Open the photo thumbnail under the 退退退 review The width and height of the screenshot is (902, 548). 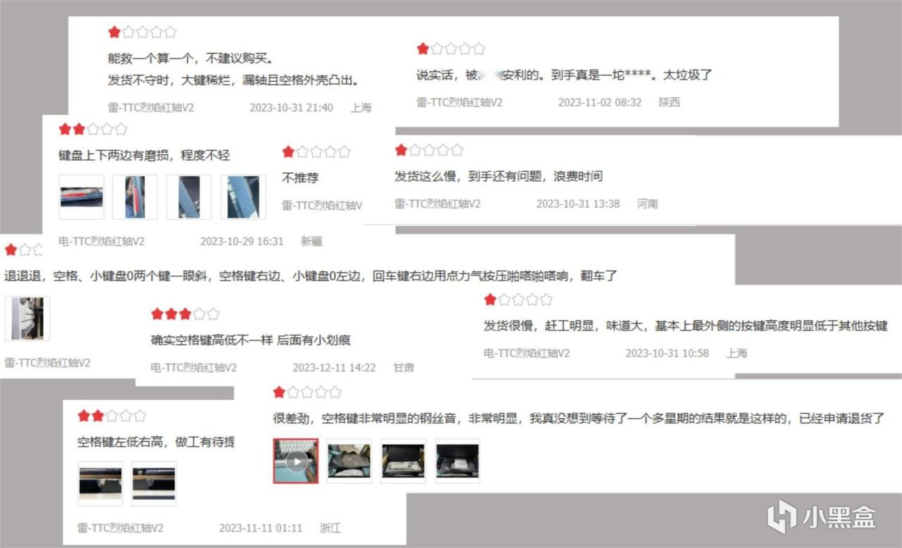click(27, 318)
